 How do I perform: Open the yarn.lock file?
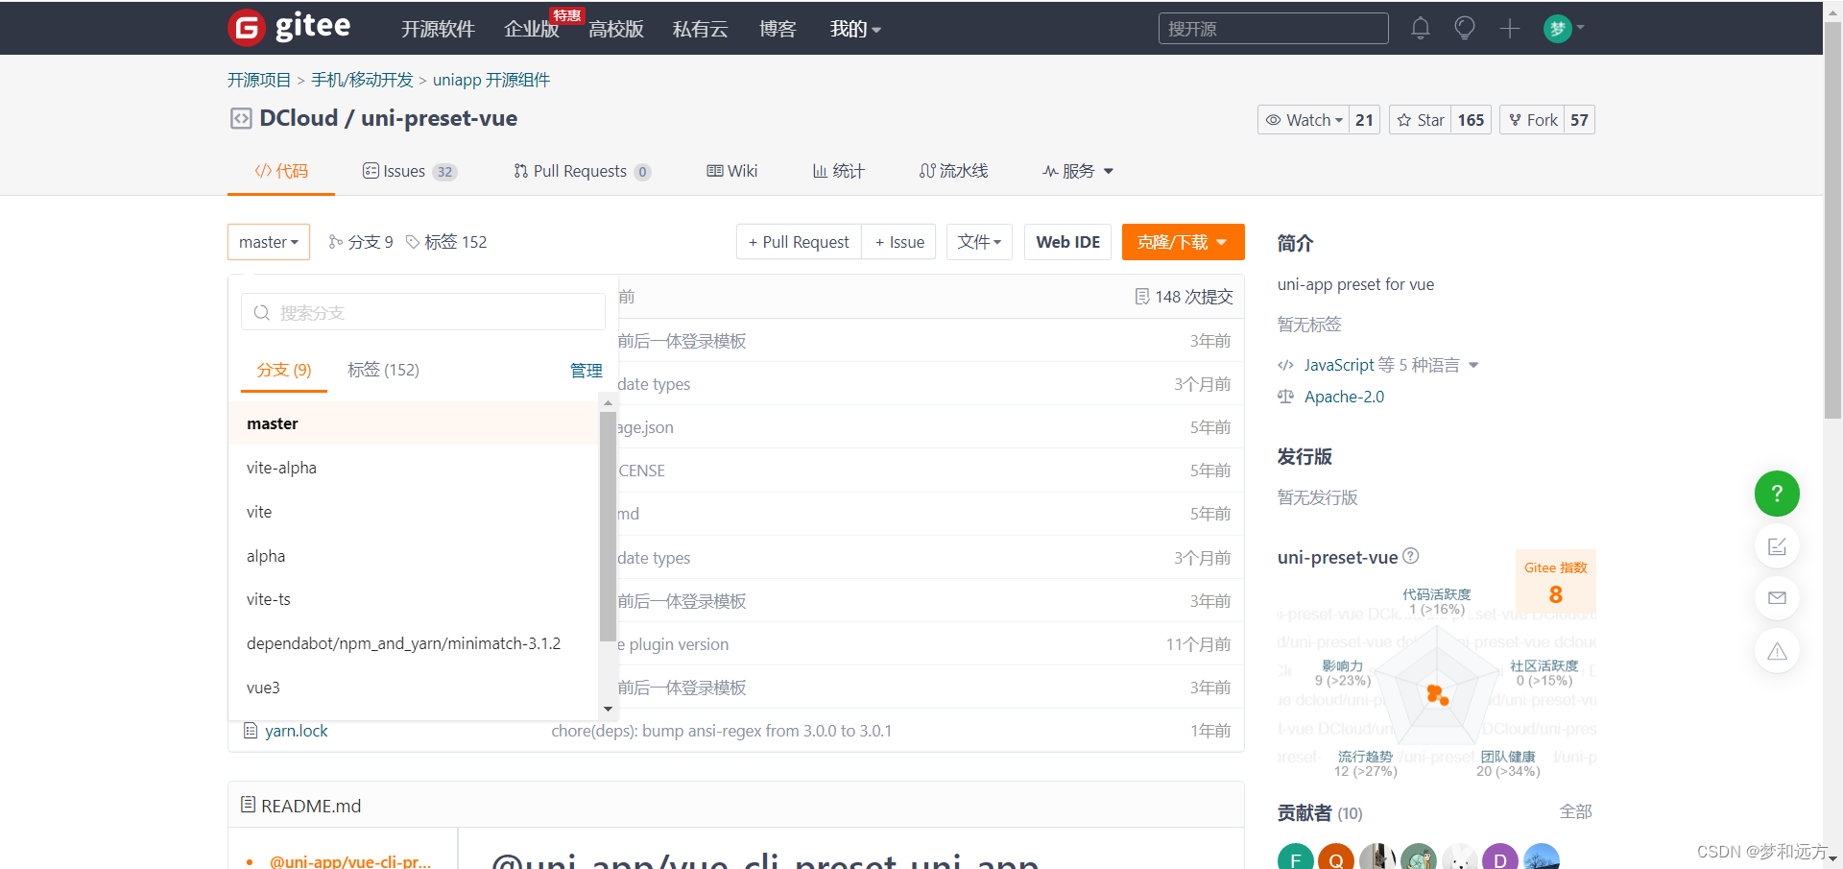296,731
